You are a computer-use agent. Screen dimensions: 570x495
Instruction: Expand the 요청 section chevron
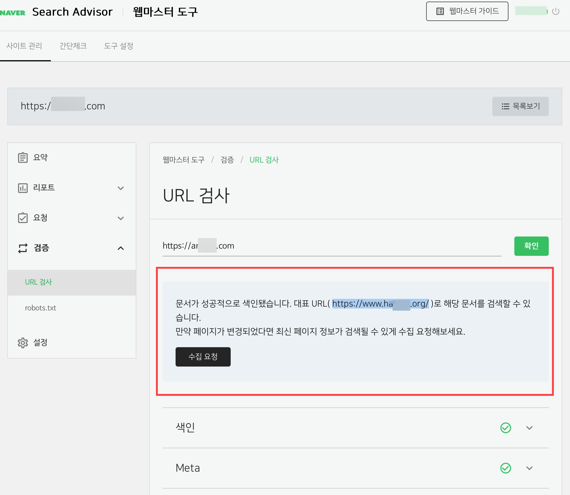(121, 218)
